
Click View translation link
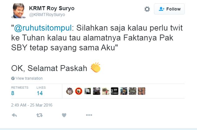pyautogui.click(x=29, y=78)
